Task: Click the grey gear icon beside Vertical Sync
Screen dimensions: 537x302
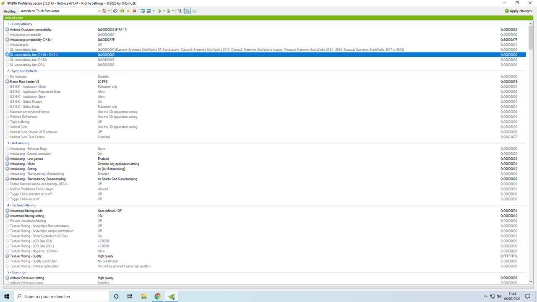Action: [7, 127]
